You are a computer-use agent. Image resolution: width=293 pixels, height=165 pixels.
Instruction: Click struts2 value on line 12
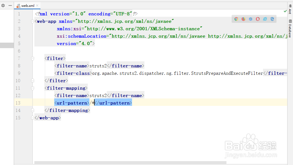tap(98, 95)
